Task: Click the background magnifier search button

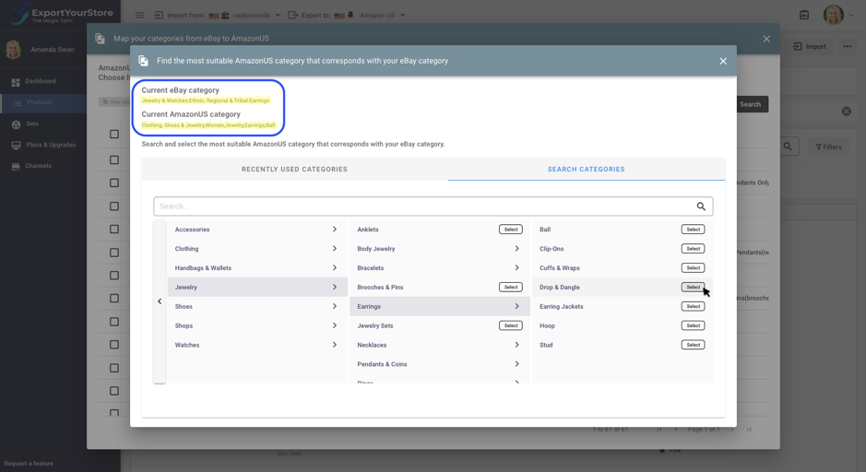Action: [x=789, y=147]
